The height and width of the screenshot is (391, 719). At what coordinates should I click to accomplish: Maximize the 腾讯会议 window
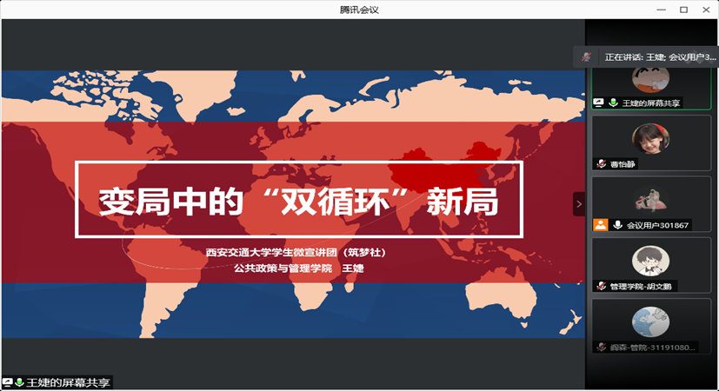[x=683, y=10]
